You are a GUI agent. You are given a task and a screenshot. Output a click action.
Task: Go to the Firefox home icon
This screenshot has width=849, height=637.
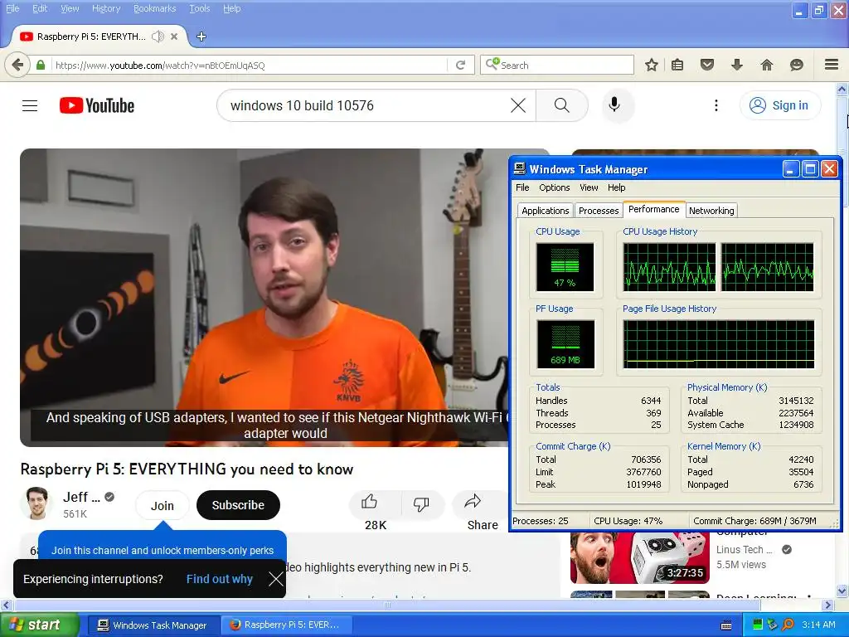[x=767, y=65]
